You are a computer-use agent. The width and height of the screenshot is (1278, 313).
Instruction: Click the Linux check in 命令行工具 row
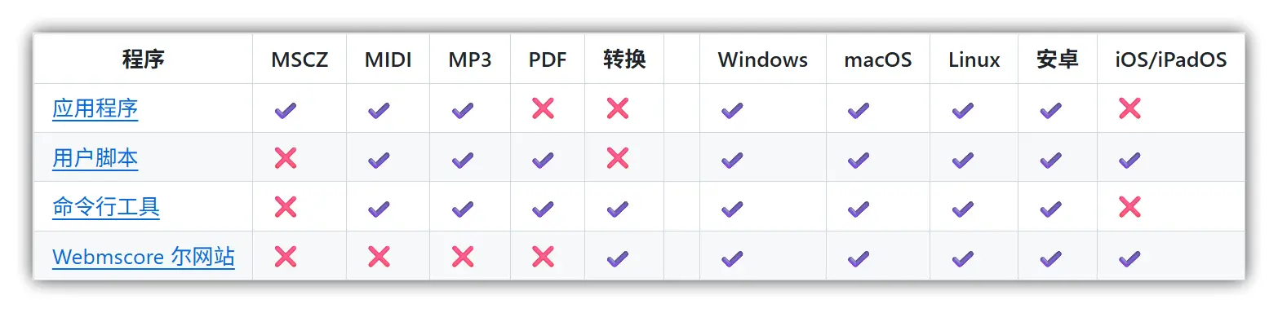(963, 209)
